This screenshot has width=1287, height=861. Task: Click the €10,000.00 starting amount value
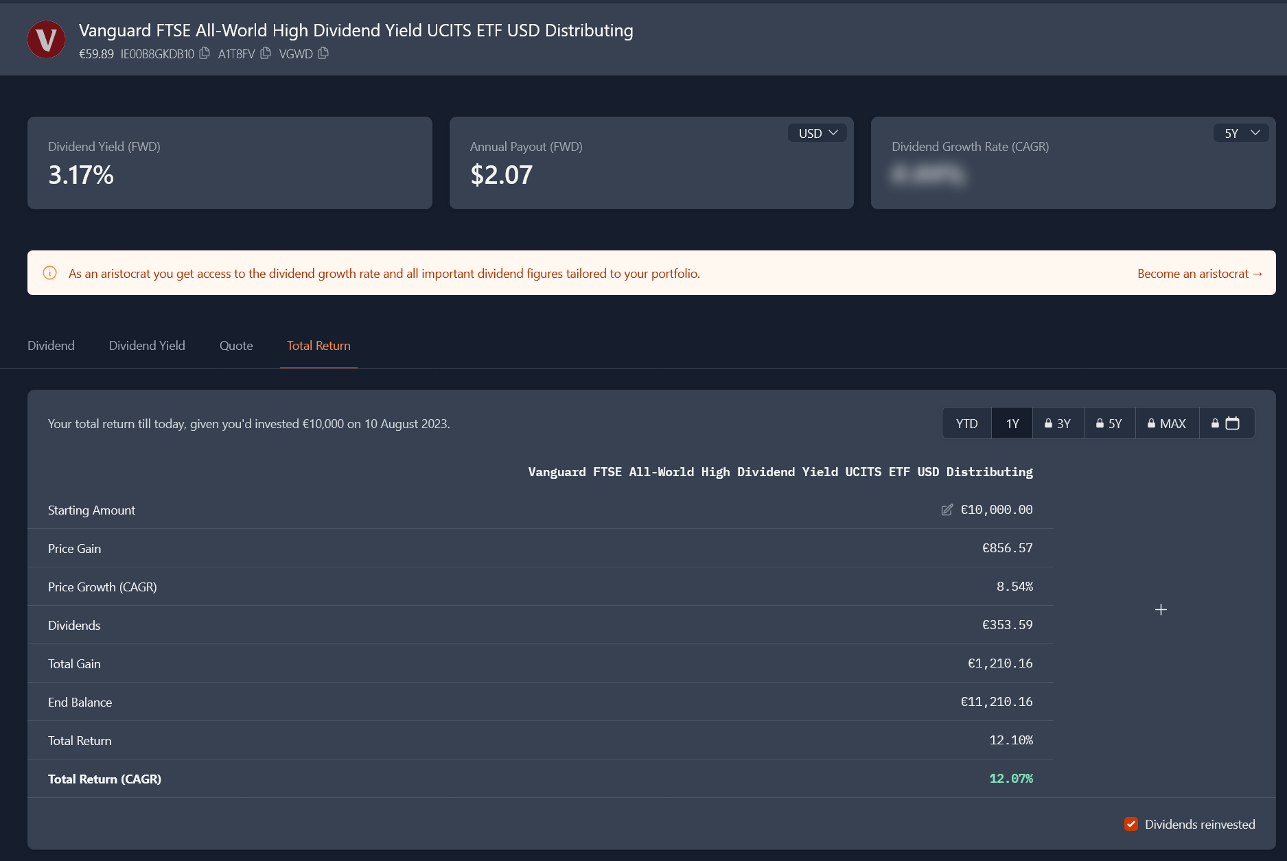997,510
